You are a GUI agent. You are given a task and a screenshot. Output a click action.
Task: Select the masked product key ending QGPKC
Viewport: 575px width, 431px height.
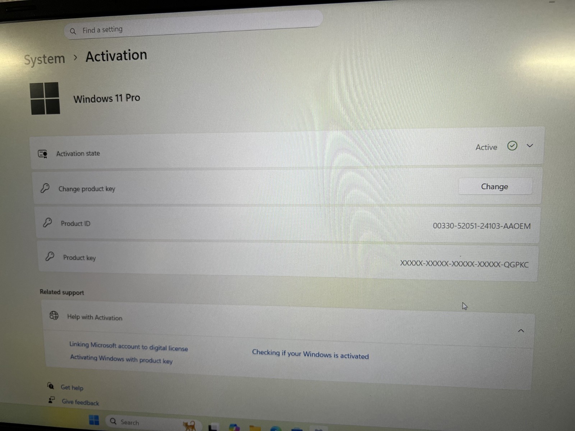coord(464,264)
